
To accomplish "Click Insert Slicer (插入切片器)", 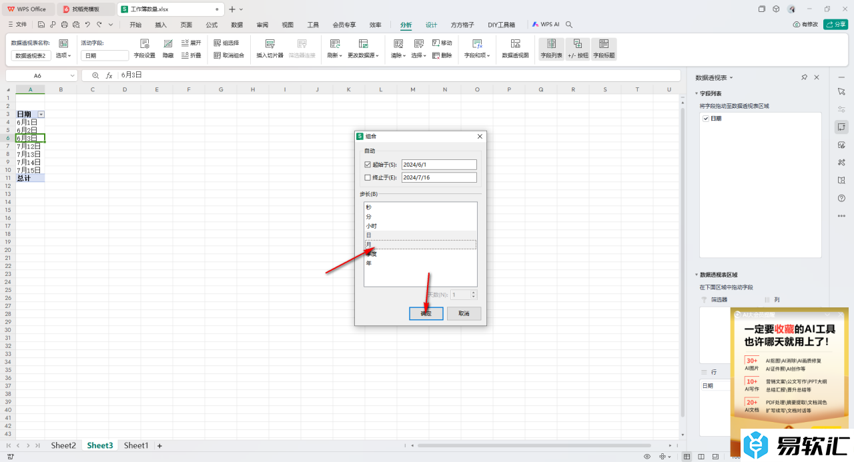I will coord(270,49).
